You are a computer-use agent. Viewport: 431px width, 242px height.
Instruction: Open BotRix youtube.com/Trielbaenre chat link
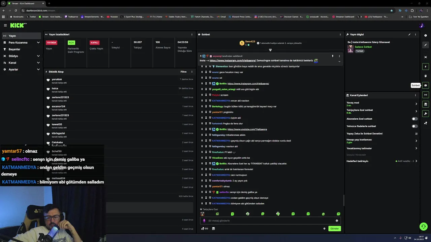(247, 129)
